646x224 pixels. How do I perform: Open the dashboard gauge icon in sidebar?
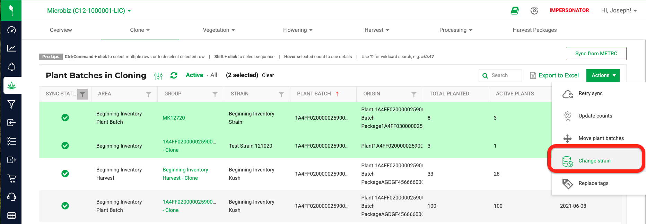11,30
